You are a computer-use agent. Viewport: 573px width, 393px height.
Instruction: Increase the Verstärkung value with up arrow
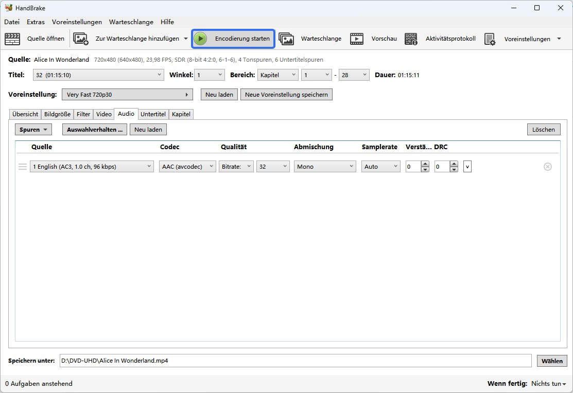(x=425, y=164)
